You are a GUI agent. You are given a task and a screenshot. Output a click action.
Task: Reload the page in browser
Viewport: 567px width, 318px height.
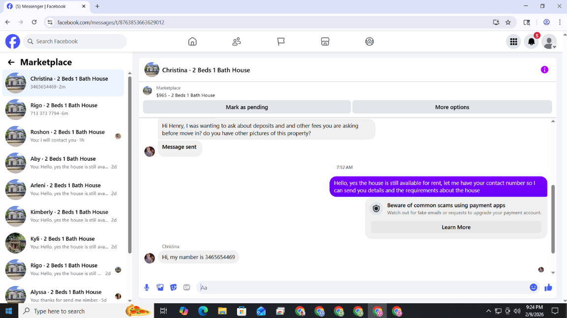click(34, 22)
